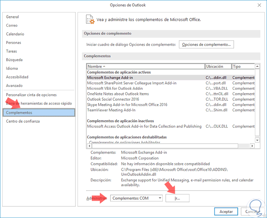267x218 pixels.
Task: Select the TeamViewer Meeting Add-In row
Action: pos(170,110)
